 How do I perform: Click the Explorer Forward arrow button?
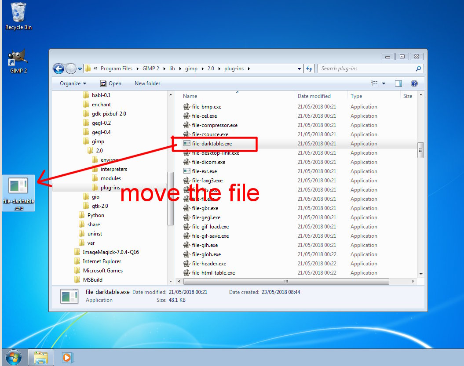click(71, 69)
